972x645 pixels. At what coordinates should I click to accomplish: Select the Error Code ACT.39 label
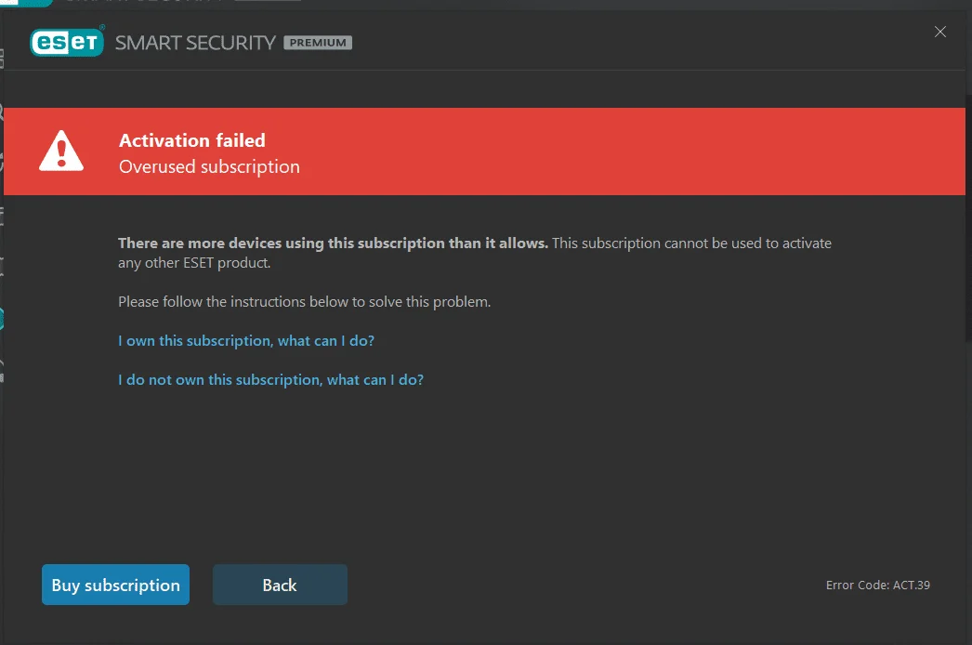click(878, 585)
